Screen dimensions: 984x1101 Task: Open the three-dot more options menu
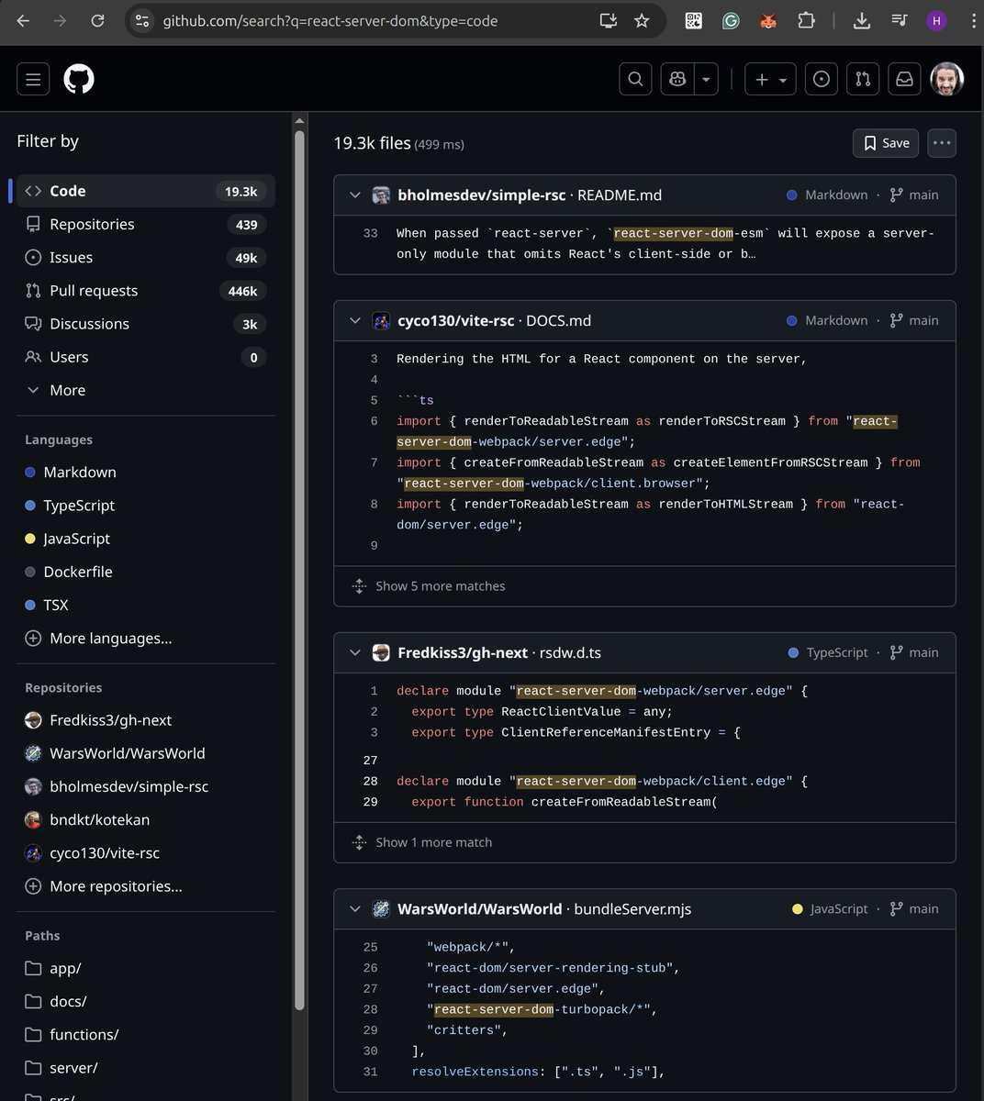pyautogui.click(x=942, y=143)
